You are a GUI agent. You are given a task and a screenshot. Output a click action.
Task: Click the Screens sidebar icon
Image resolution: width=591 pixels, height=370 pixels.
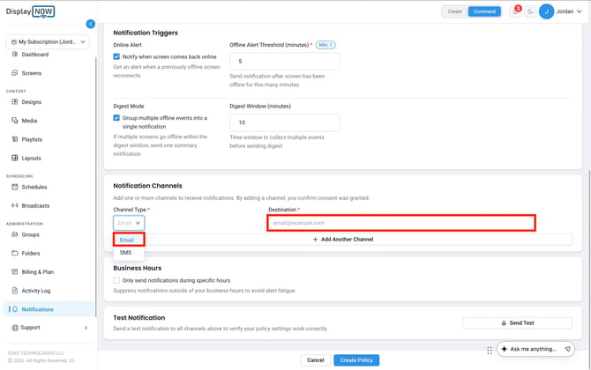pos(15,73)
